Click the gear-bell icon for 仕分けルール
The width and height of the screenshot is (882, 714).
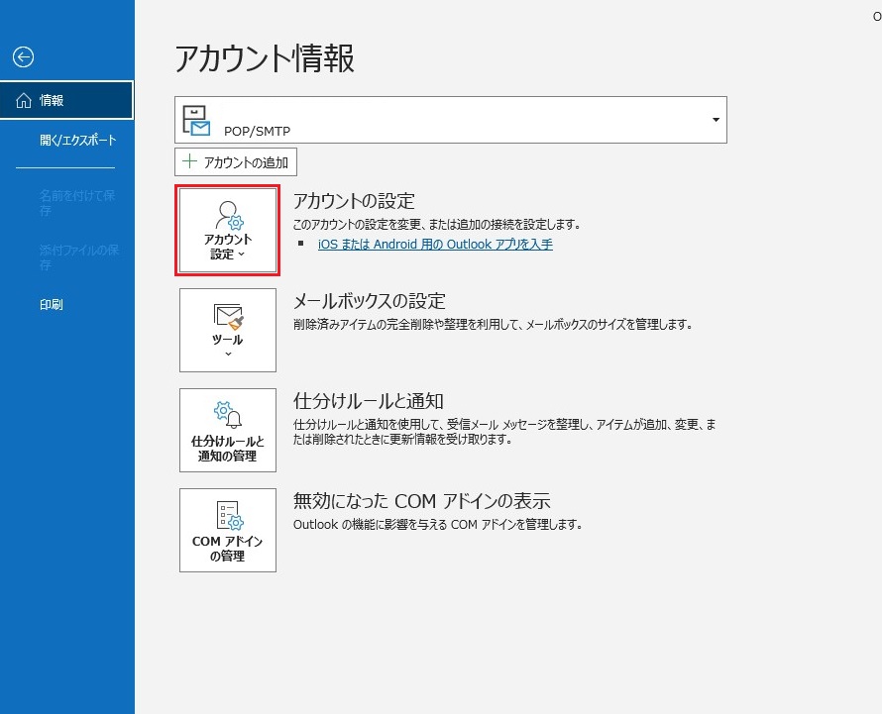(228, 414)
